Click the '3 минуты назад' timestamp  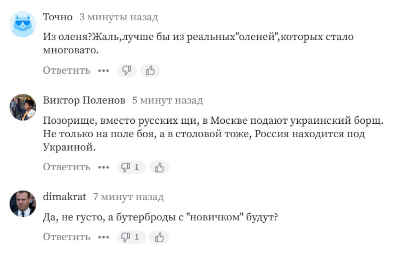tap(119, 17)
